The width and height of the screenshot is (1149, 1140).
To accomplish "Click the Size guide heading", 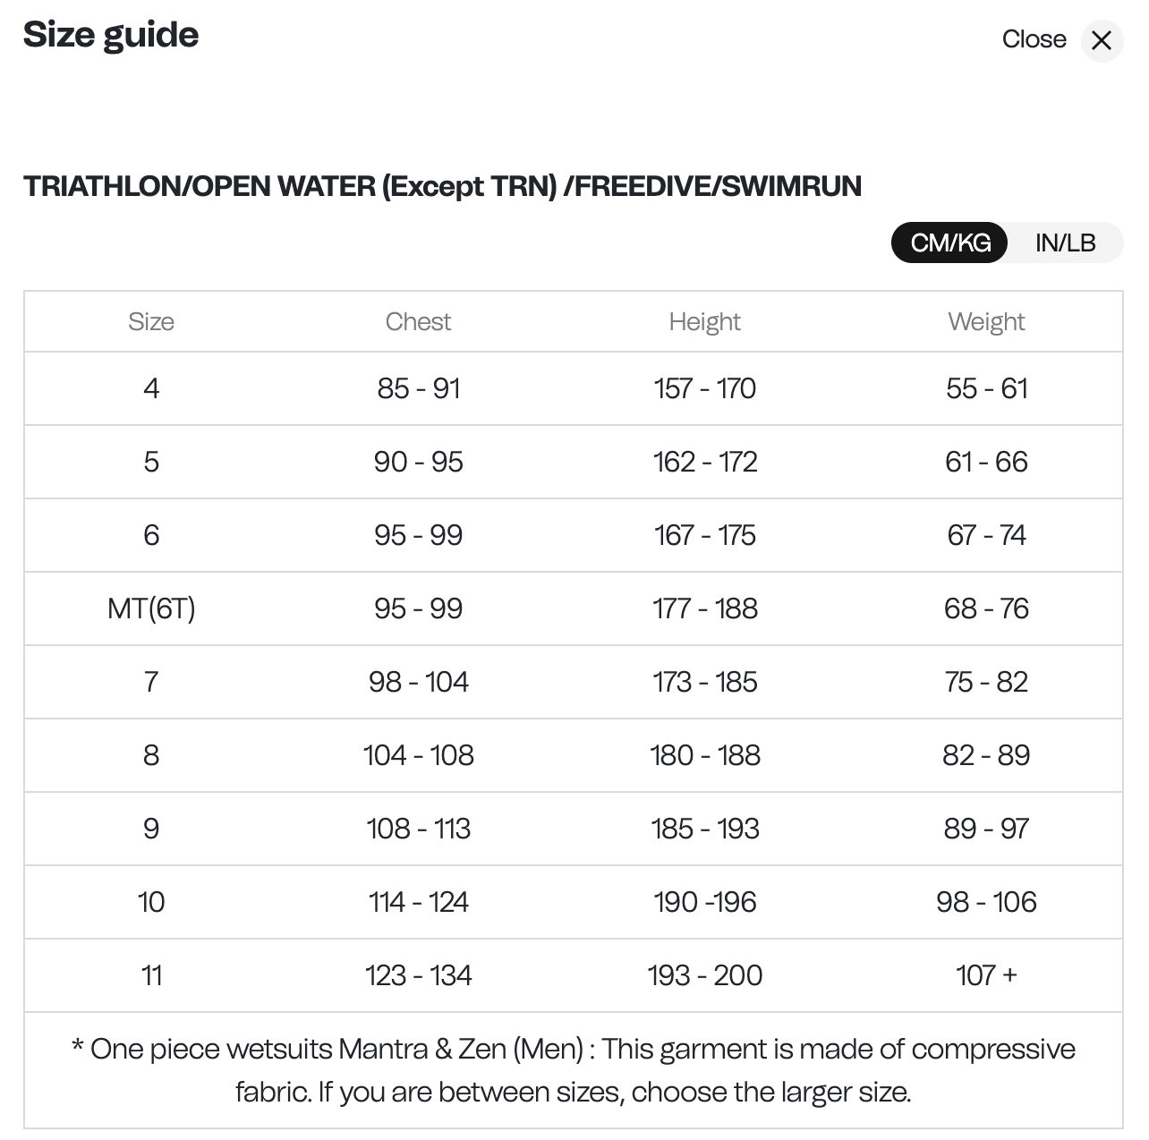I will click(x=111, y=35).
